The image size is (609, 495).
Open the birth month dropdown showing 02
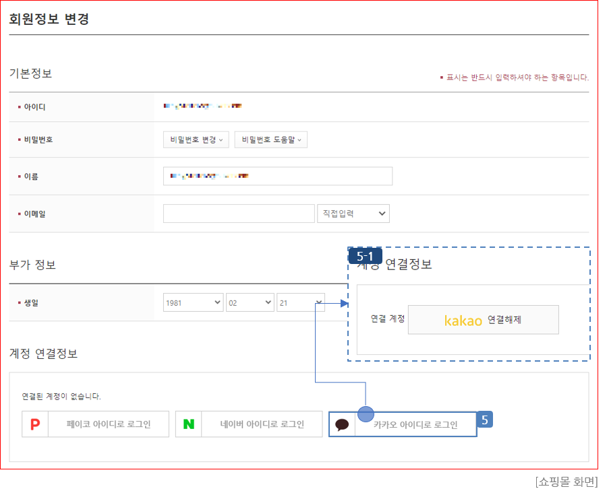click(x=250, y=303)
